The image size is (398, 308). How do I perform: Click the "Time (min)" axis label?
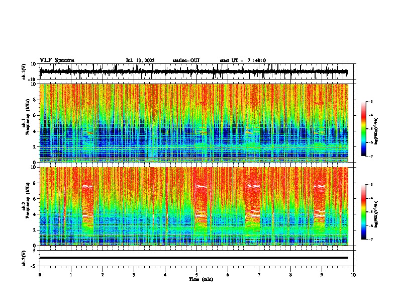point(201,279)
